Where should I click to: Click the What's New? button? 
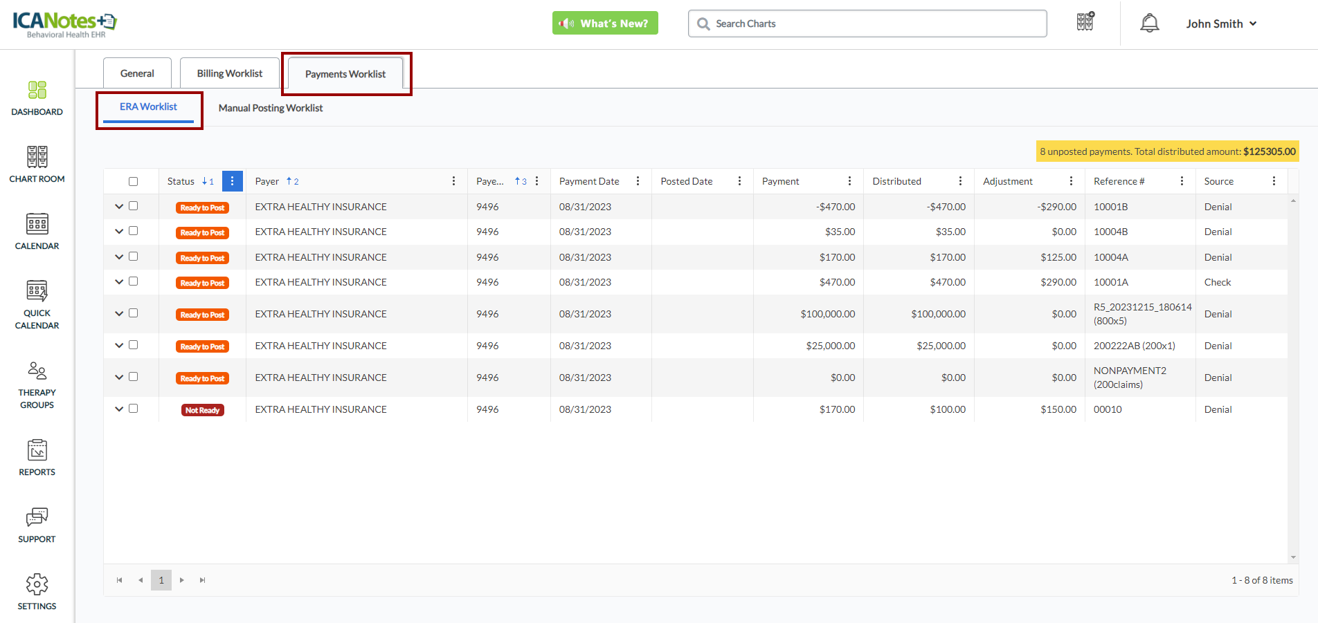(x=605, y=24)
